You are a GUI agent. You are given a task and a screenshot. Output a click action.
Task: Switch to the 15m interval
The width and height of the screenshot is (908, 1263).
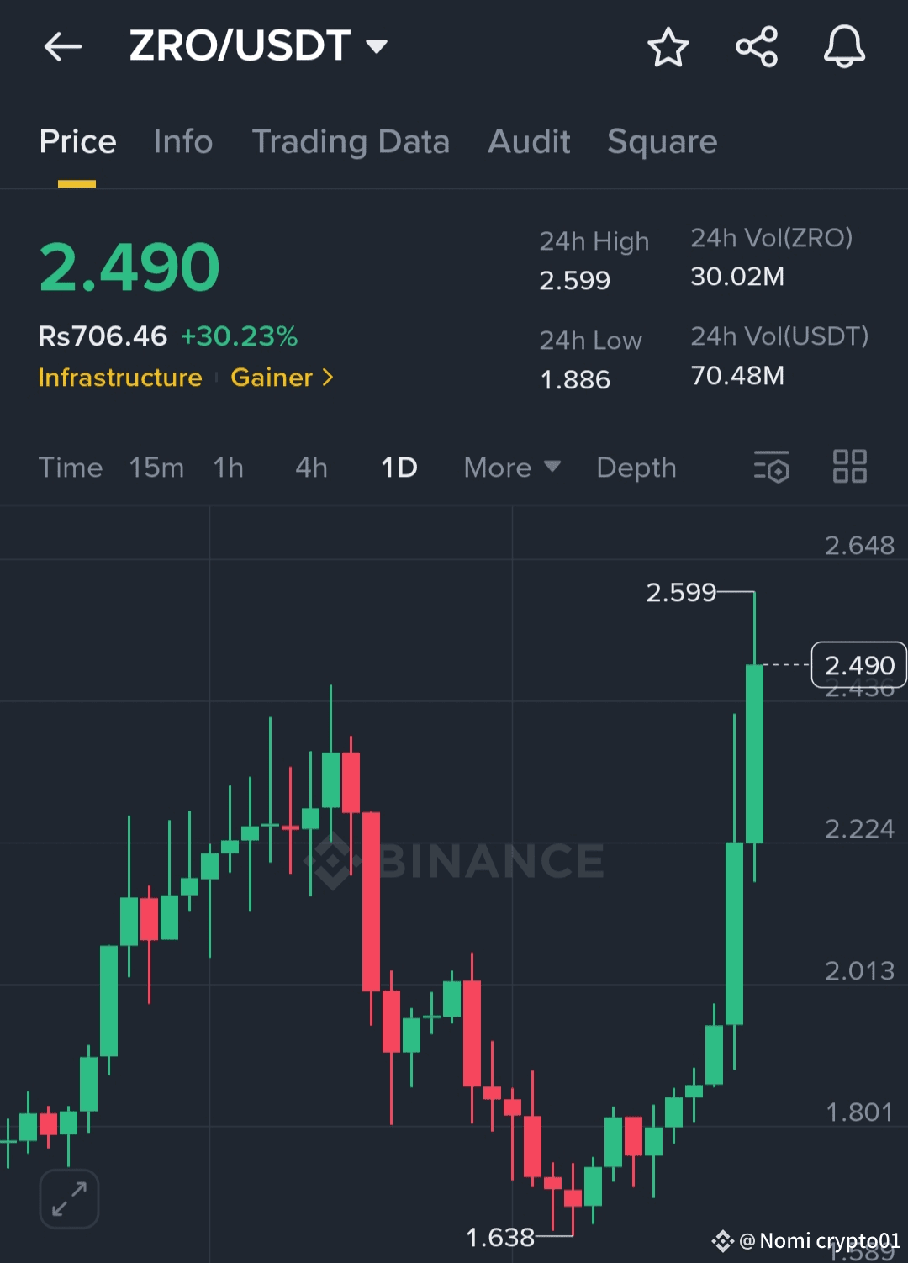coord(156,468)
